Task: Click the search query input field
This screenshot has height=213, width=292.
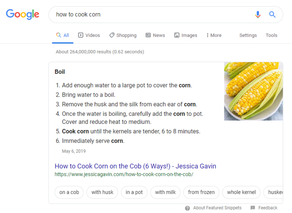Action: (x=152, y=15)
